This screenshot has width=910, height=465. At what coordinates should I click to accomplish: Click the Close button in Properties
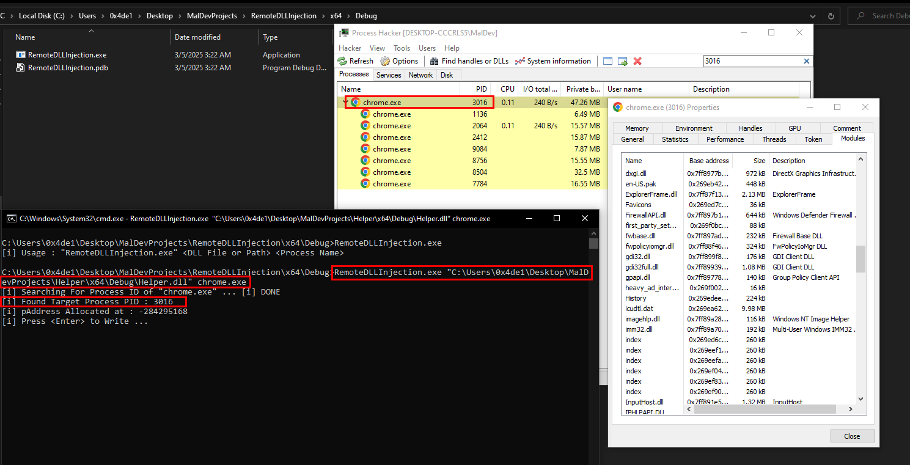tap(852, 436)
